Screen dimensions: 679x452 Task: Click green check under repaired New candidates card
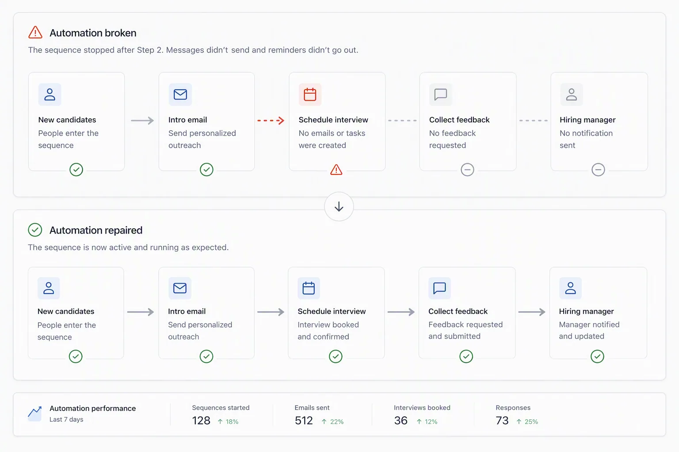pos(76,357)
